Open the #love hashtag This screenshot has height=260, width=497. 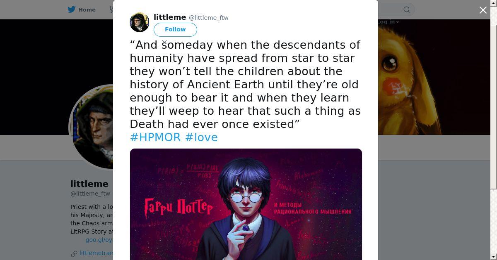201,137
